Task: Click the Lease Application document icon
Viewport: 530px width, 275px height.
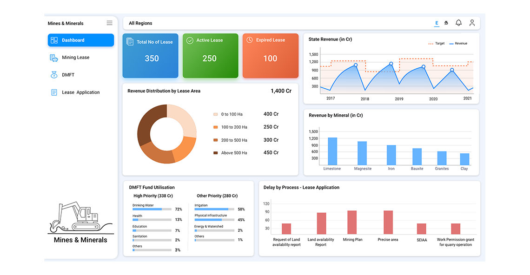Action: click(54, 92)
